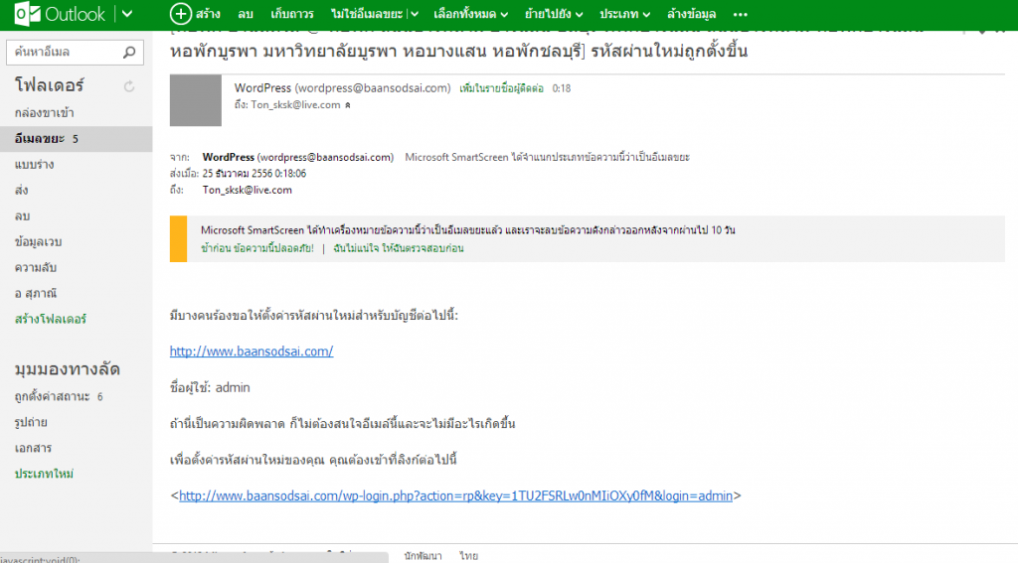Click the ไทย language footer link
Screen dimensions: 1018x563
tap(469, 556)
